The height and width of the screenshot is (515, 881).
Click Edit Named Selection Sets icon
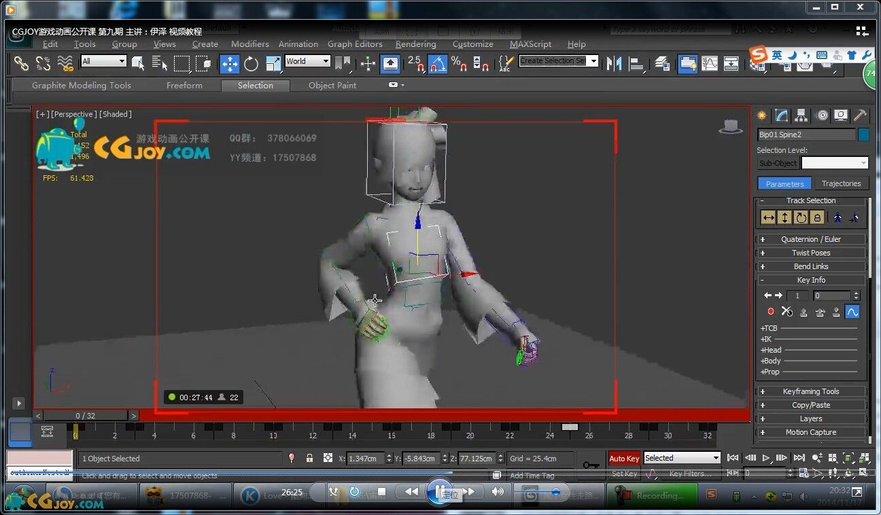pos(506,63)
